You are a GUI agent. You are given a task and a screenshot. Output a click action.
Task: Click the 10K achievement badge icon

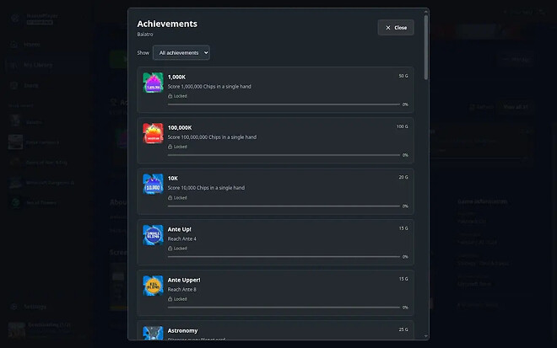click(x=153, y=184)
